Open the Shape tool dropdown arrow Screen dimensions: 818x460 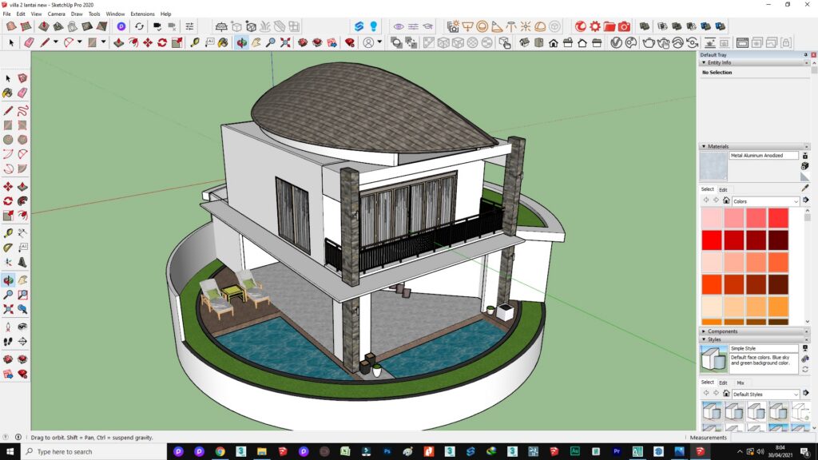point(103,42)
